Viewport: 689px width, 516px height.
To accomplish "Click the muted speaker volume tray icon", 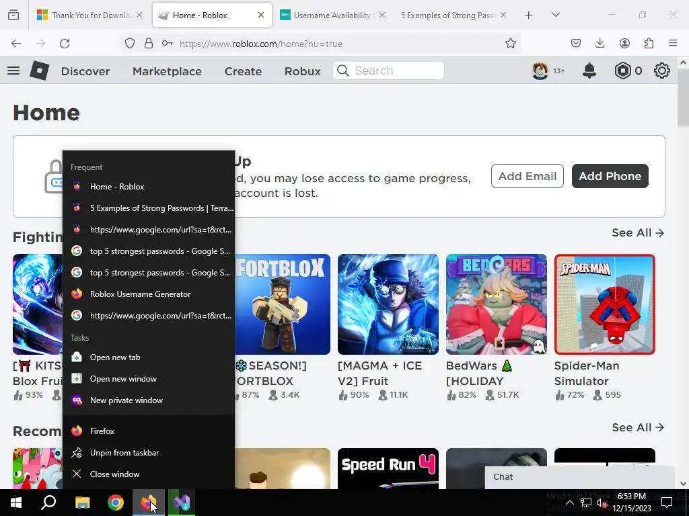I will [x=601, y=503].
